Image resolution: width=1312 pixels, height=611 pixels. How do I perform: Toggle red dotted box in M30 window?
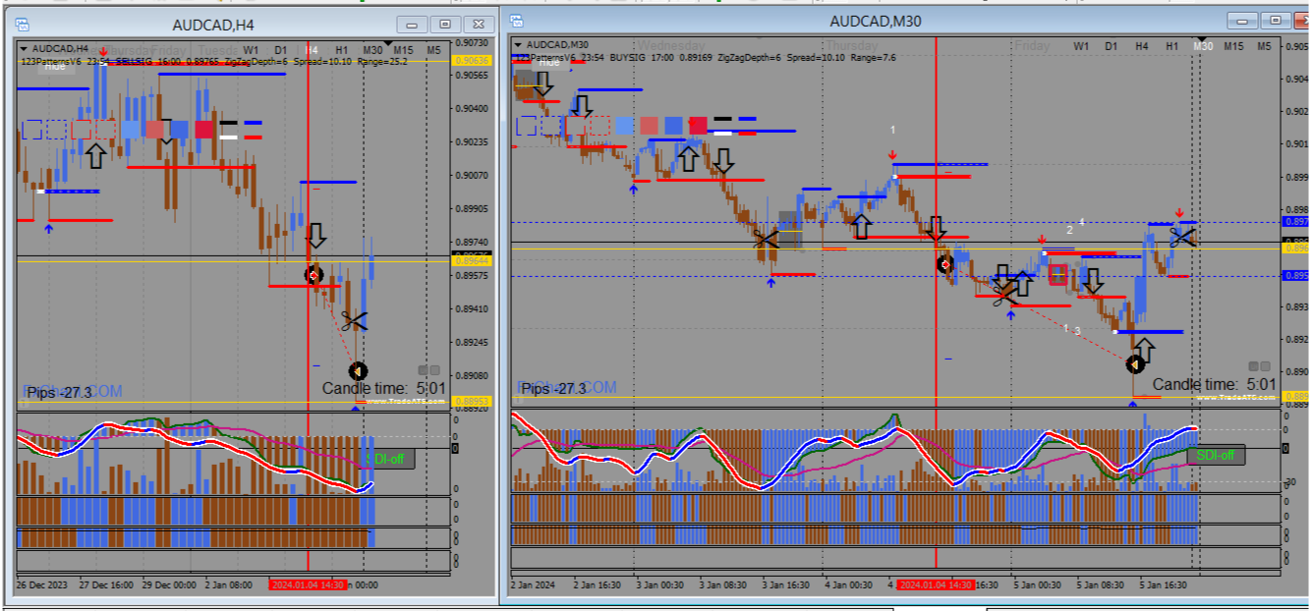599,125
